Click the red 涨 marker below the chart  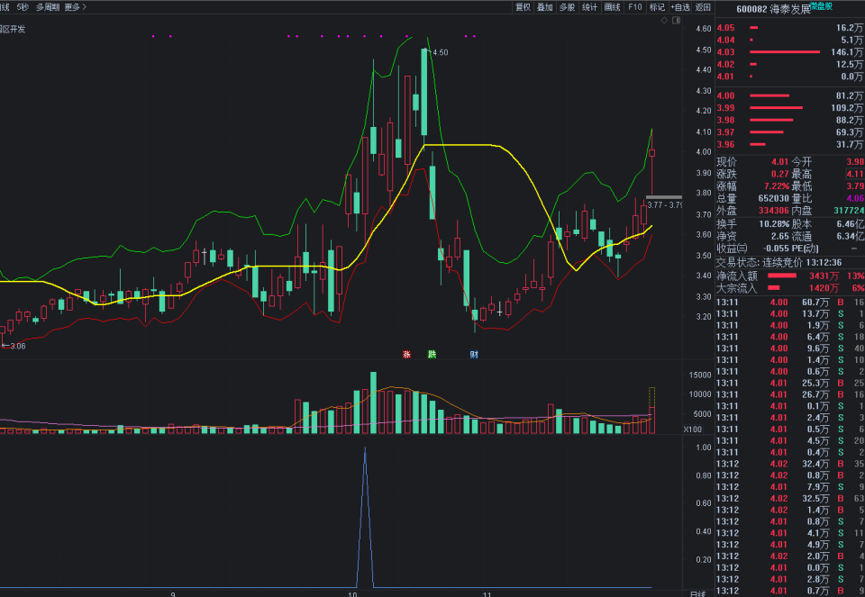tap(406, 355)
